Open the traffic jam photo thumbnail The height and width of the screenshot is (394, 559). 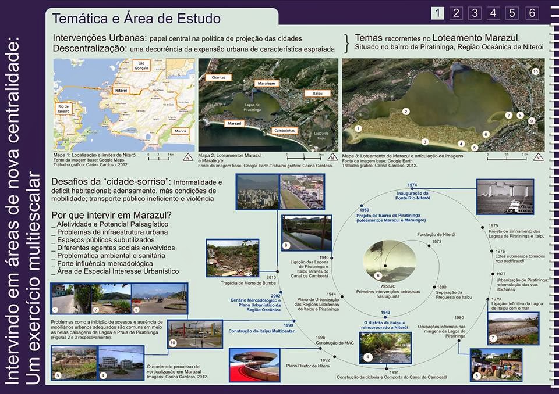[302, 192]
